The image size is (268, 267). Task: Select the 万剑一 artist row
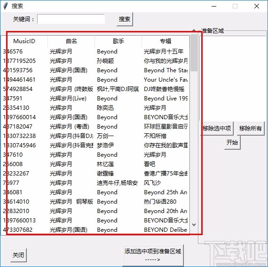[95, 136]
